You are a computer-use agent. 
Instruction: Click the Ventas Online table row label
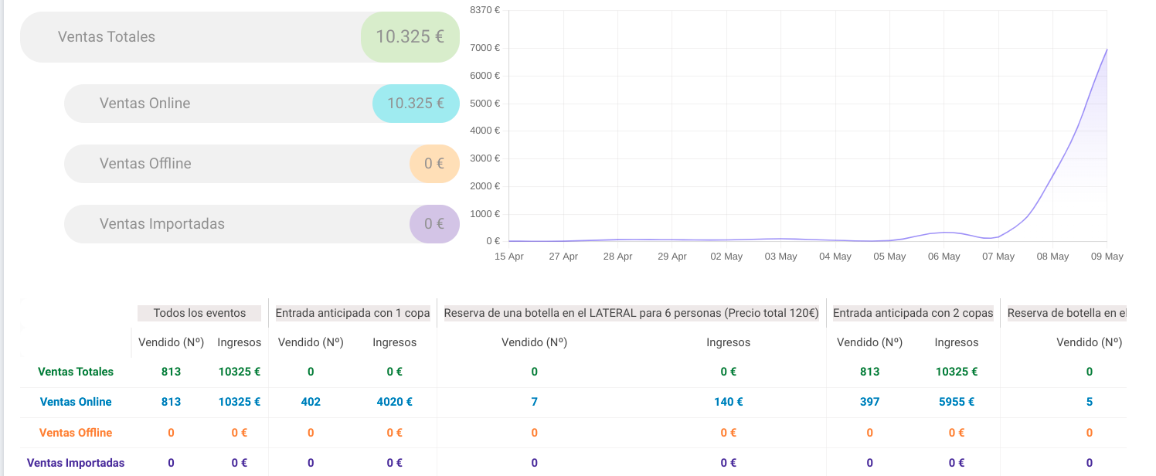(x=76, y=402)
